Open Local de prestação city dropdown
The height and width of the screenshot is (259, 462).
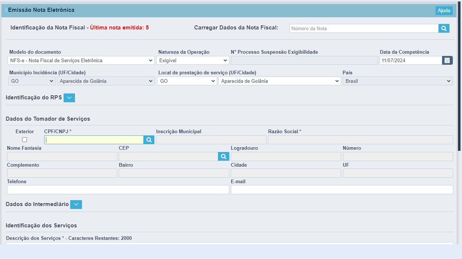coord(280,81)
